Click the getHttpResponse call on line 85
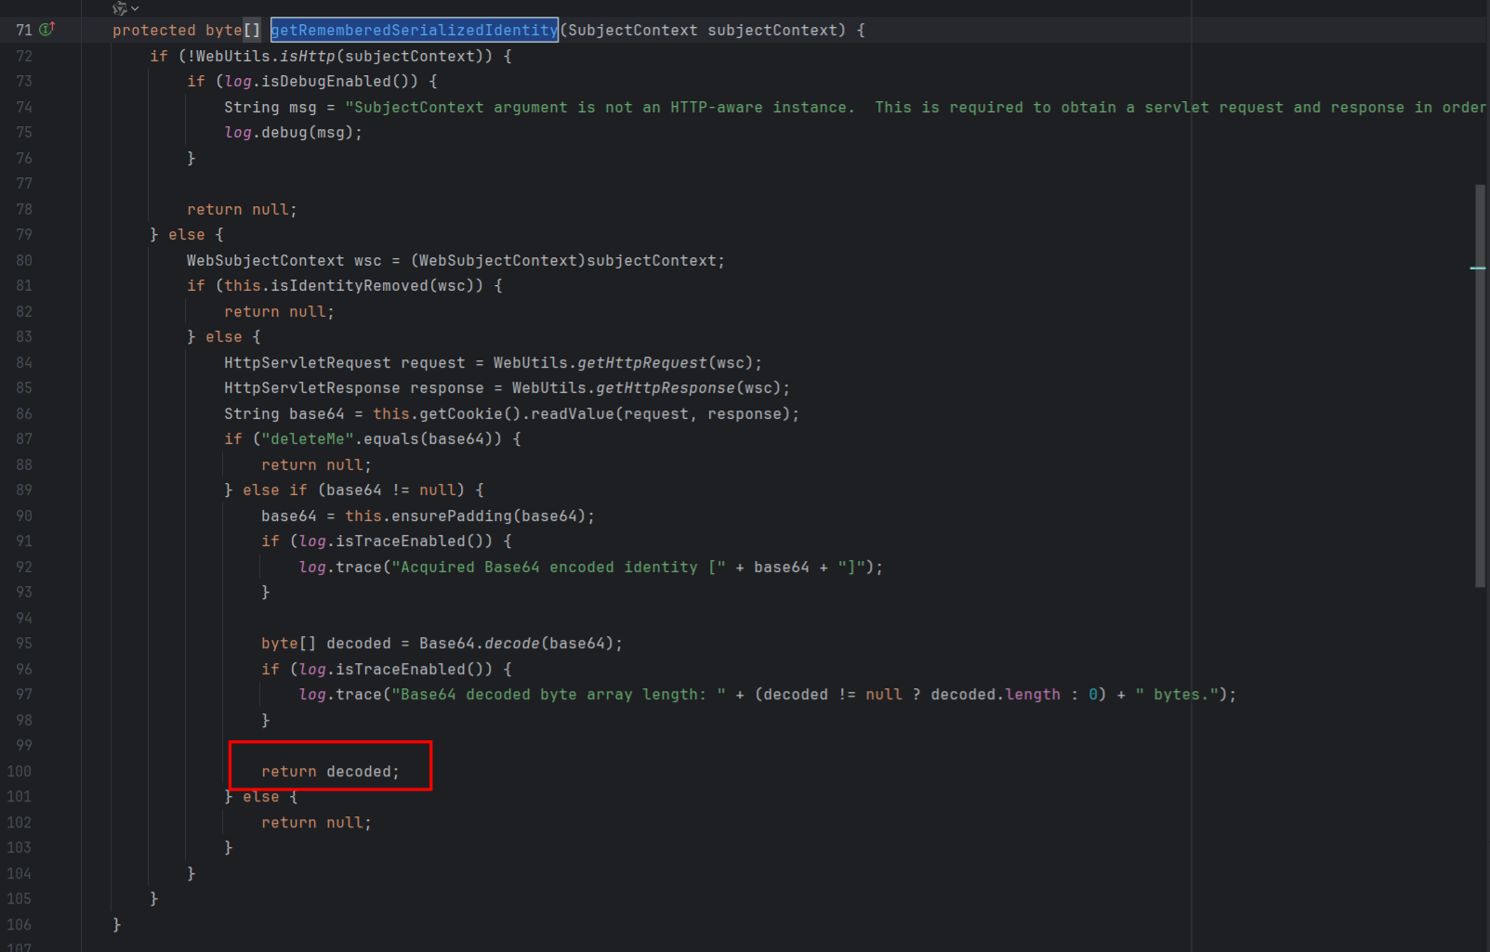 pyautogui.click(x=665, y=388)
